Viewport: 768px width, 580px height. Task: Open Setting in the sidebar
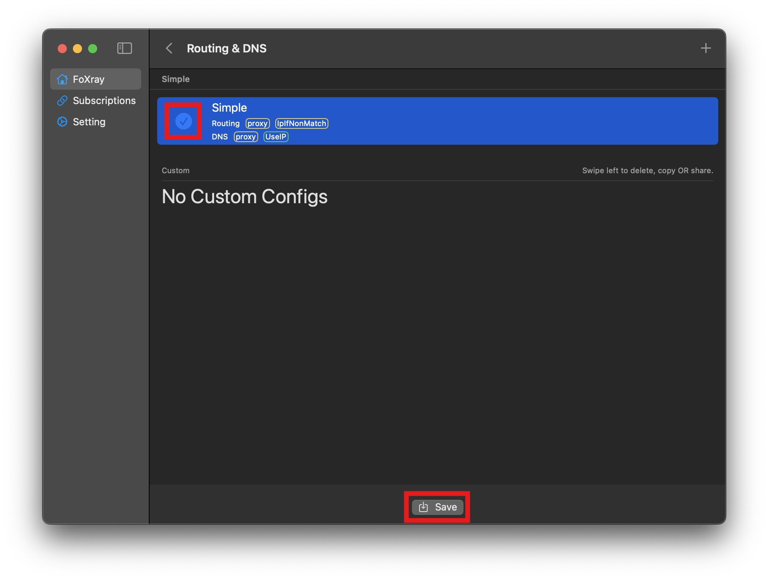89,122
